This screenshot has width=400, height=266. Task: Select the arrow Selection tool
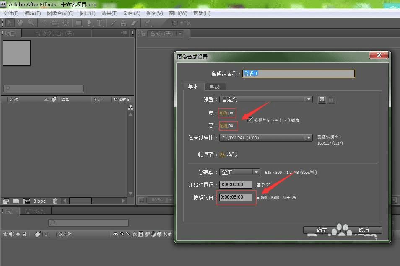click(x=10, y=23)
